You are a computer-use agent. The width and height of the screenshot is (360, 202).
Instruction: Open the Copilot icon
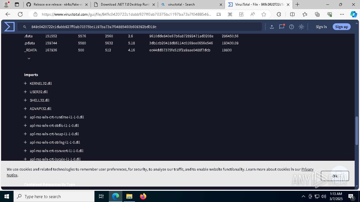point(354,14)
